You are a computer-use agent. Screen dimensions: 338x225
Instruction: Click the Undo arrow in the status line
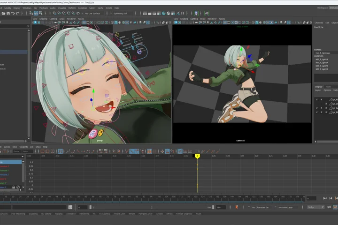tap(13, 13)
